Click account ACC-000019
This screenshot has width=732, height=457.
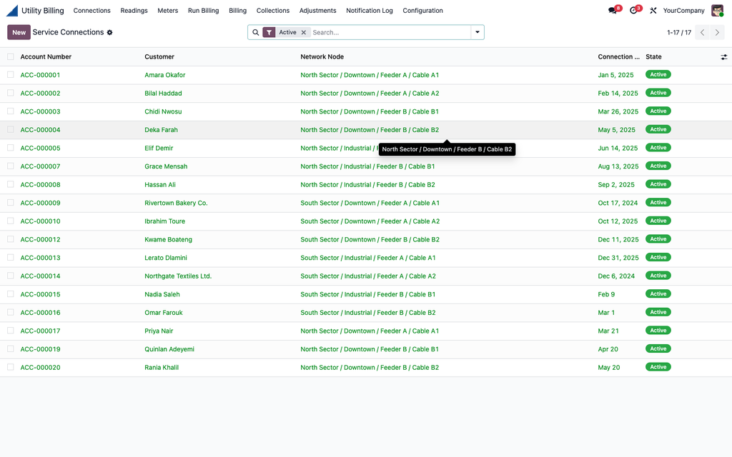pos(40,349)
